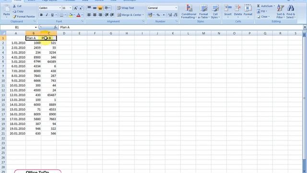Open Number dialog launcher
Viewport: 307px width, 173px height.
point(177,21)
